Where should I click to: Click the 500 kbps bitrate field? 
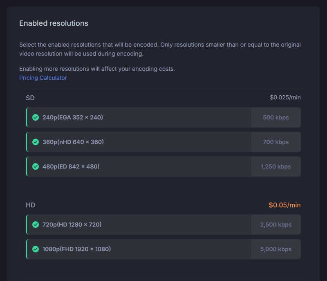[x=276, y=117]
